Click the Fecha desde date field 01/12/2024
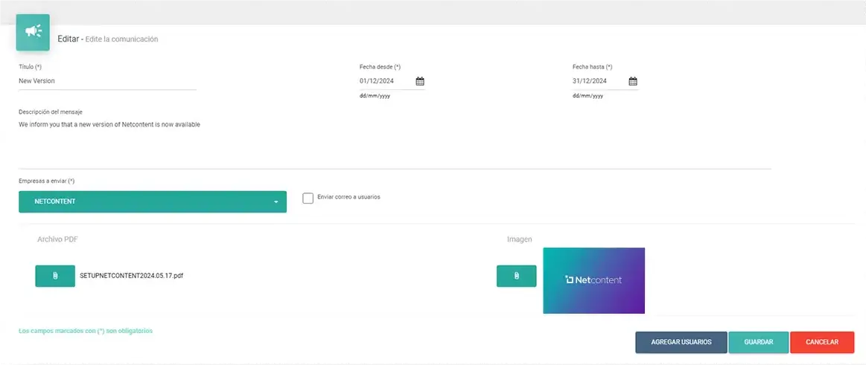 [384, 81]
